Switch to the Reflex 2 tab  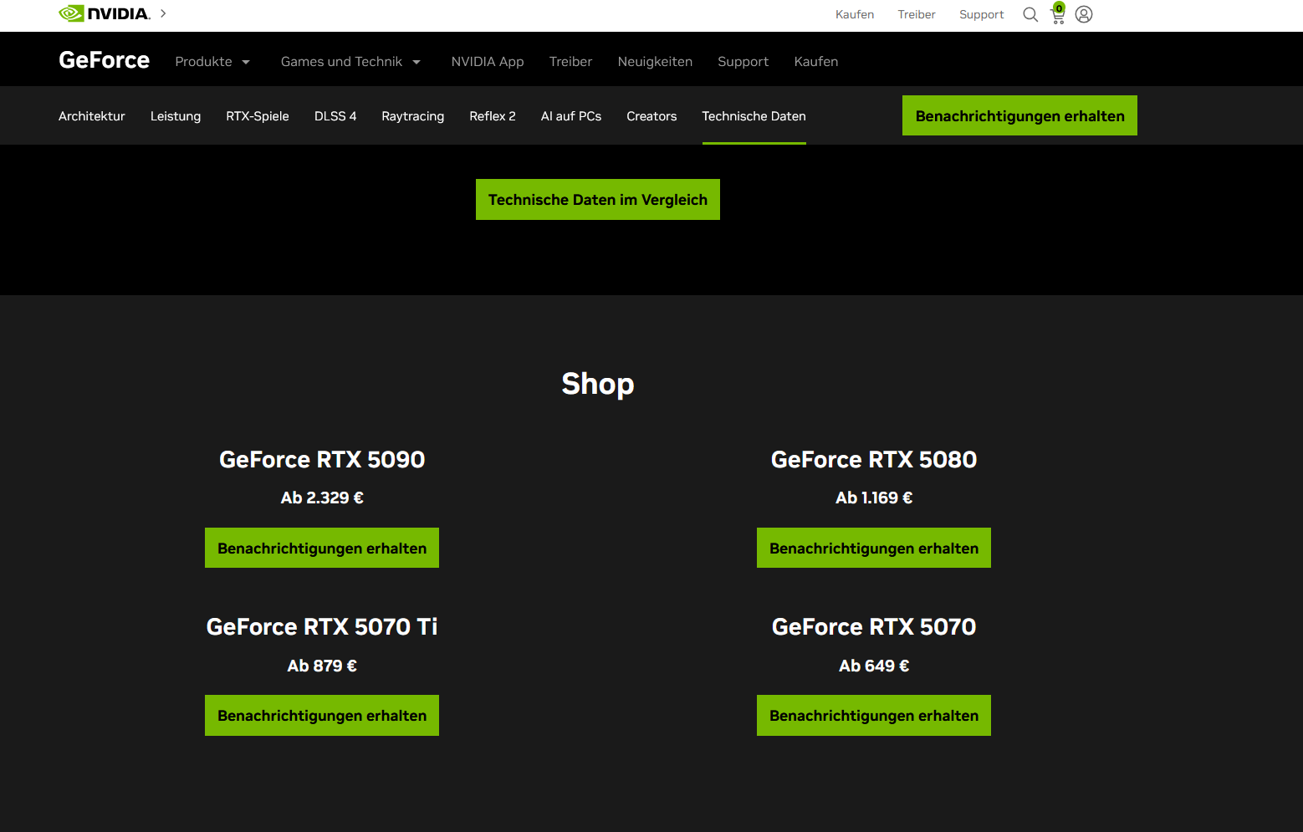(x=493, y=116)
